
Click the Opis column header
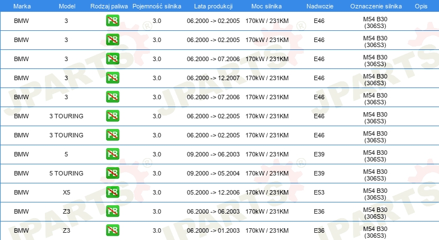pos(421,6)
